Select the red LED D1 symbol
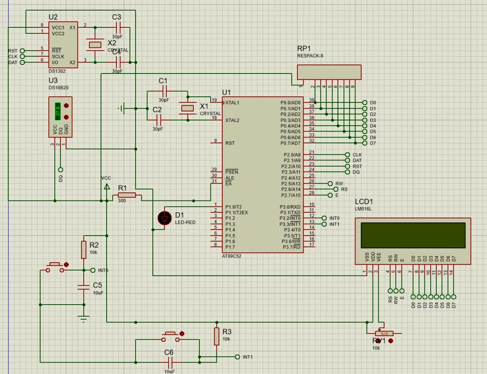 tap(165, 218)
